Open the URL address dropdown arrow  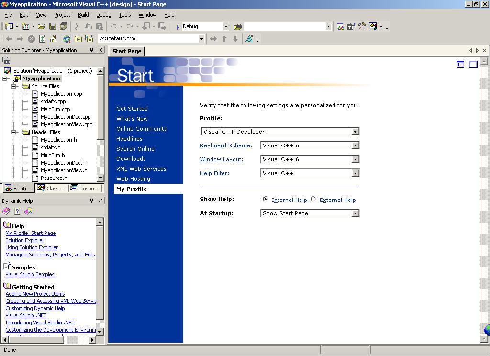[x=201, y=39]
